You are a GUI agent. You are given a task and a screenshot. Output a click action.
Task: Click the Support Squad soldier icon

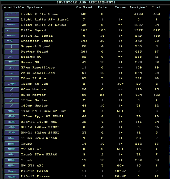(12, 46)
